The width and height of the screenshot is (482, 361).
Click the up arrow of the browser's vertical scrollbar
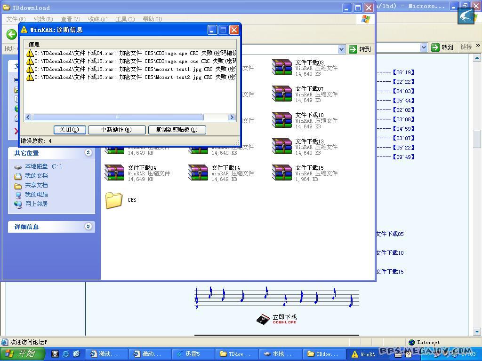[x=477, y=58]
